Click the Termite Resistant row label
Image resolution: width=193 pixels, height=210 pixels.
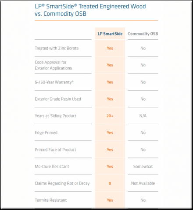(51, 200)
